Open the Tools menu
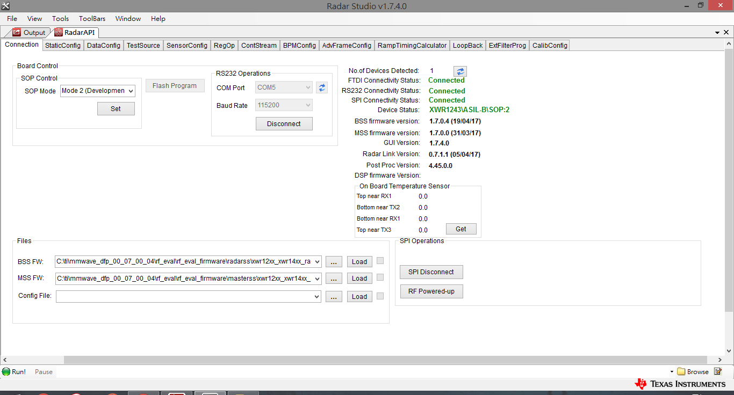This screenshot has width=734, height=395. coord(61,18)
